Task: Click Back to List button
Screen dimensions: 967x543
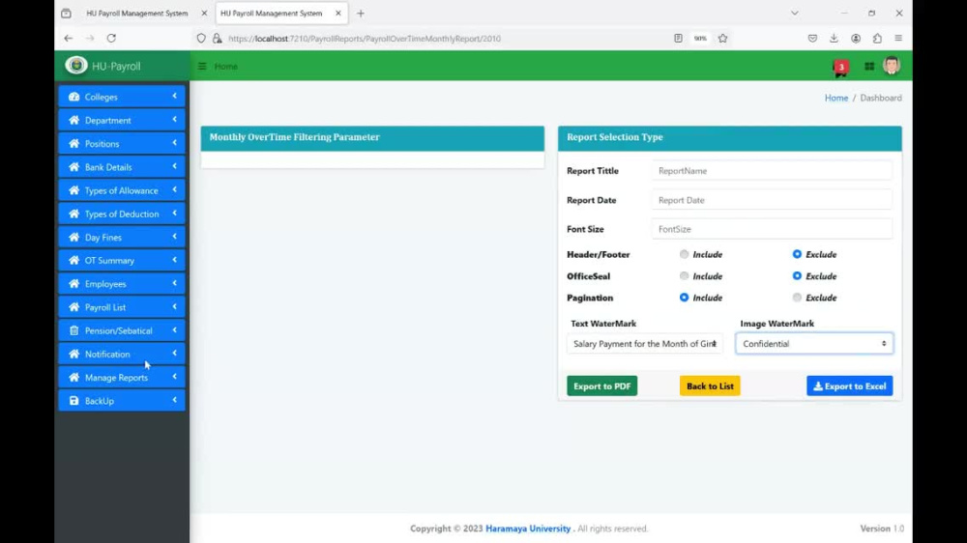Action: (710, 386)
